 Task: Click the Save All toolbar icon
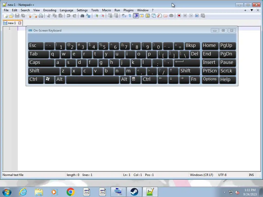(23, 16)
